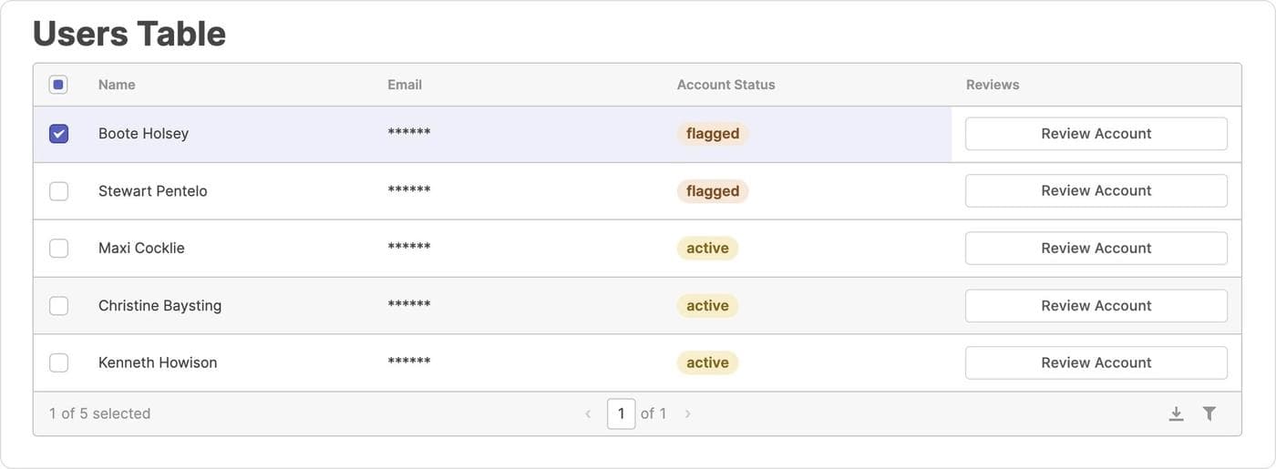Open Review Account for Maxi Cocklie
Image resolution: width=1276 pixels, height=469 pixels.
coord(1096,248)
